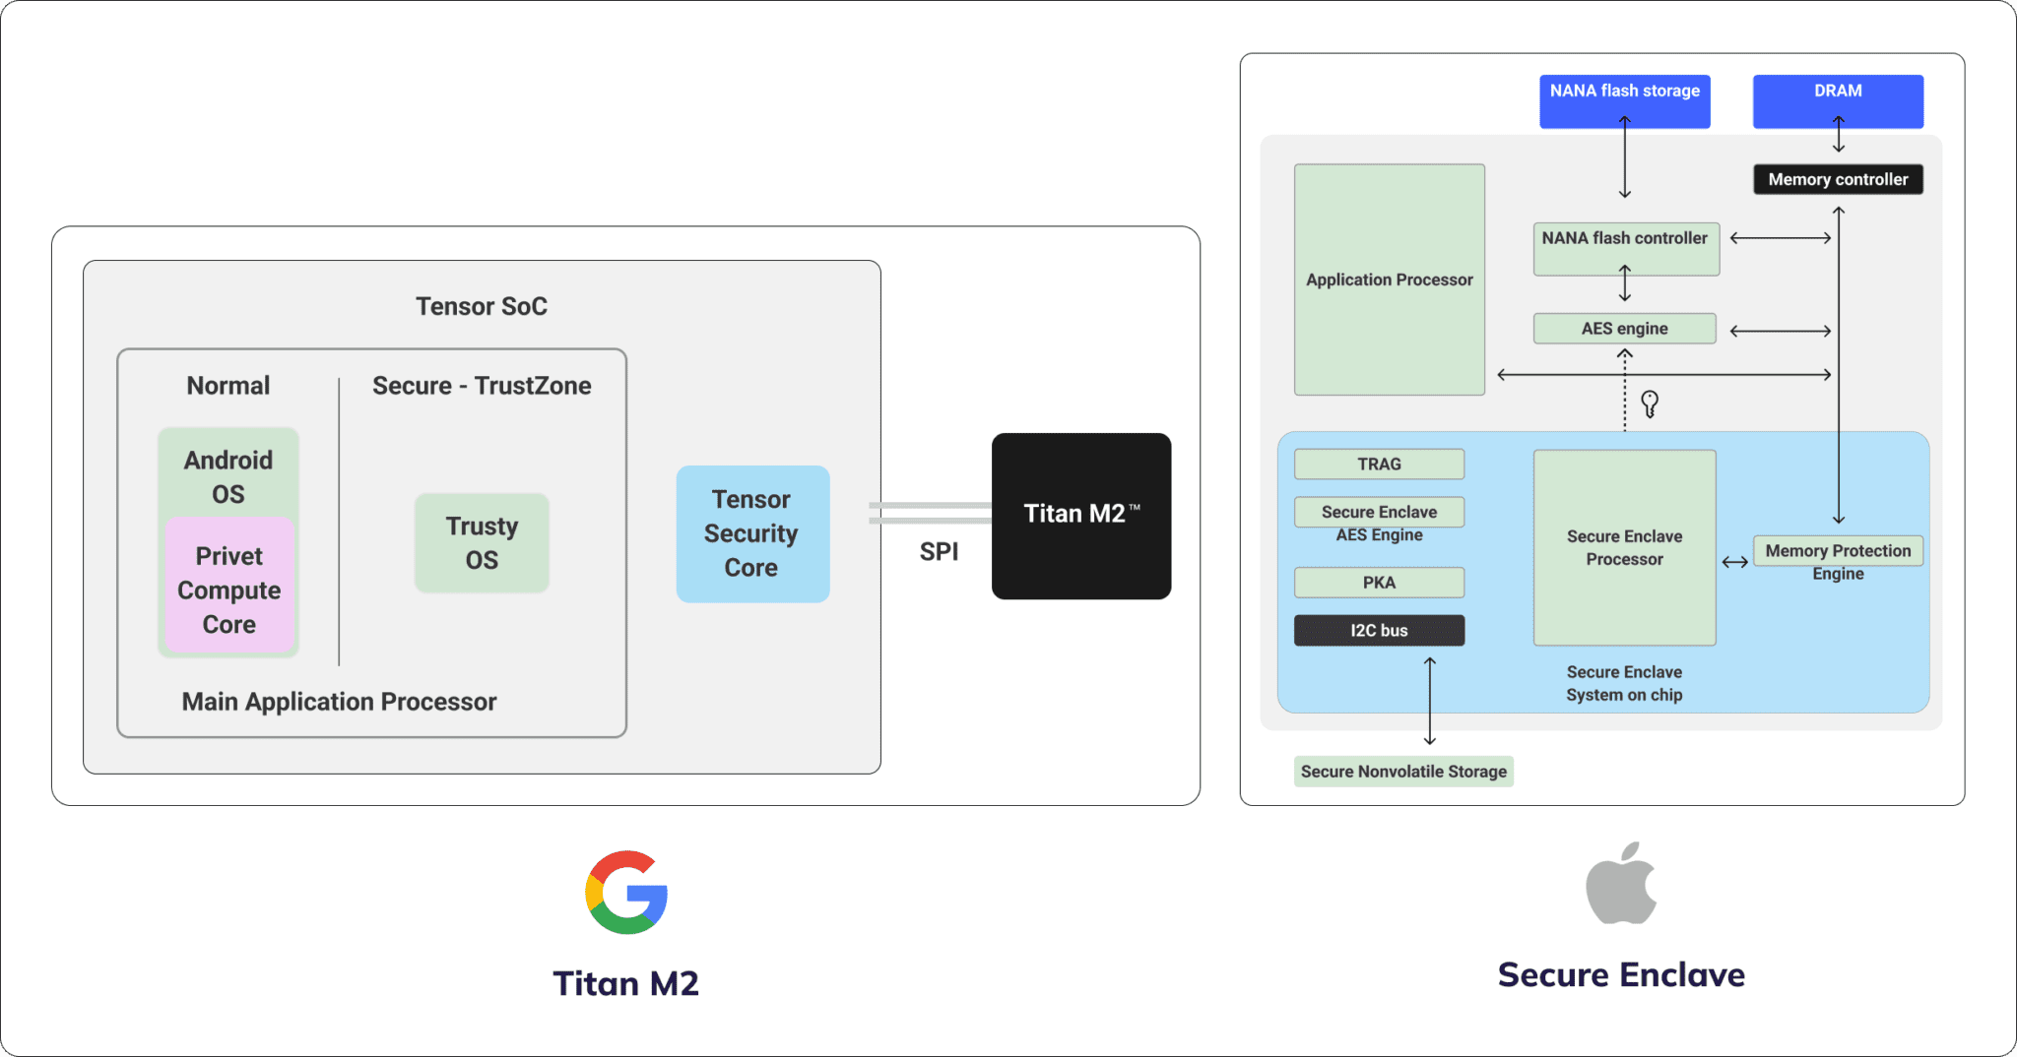Click the Memory controller label
The height and width of the screenshot is (1057, 2017).
[1837, 179]
